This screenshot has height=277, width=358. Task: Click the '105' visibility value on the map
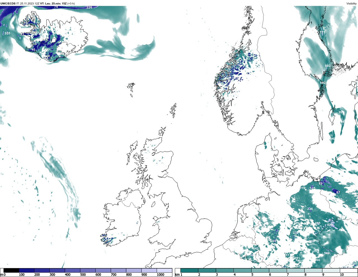313,188
